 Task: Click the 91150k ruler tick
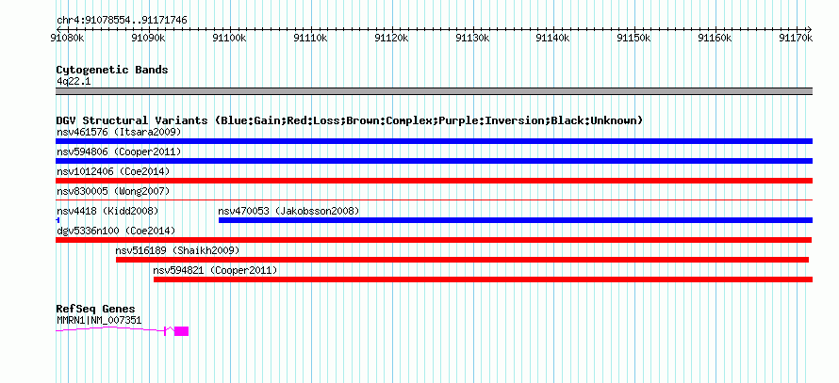634,38
